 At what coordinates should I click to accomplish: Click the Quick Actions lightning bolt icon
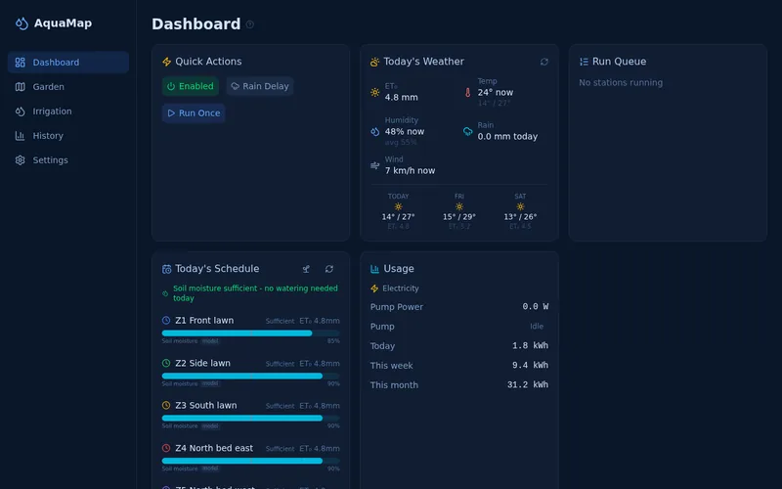[166, 62]
